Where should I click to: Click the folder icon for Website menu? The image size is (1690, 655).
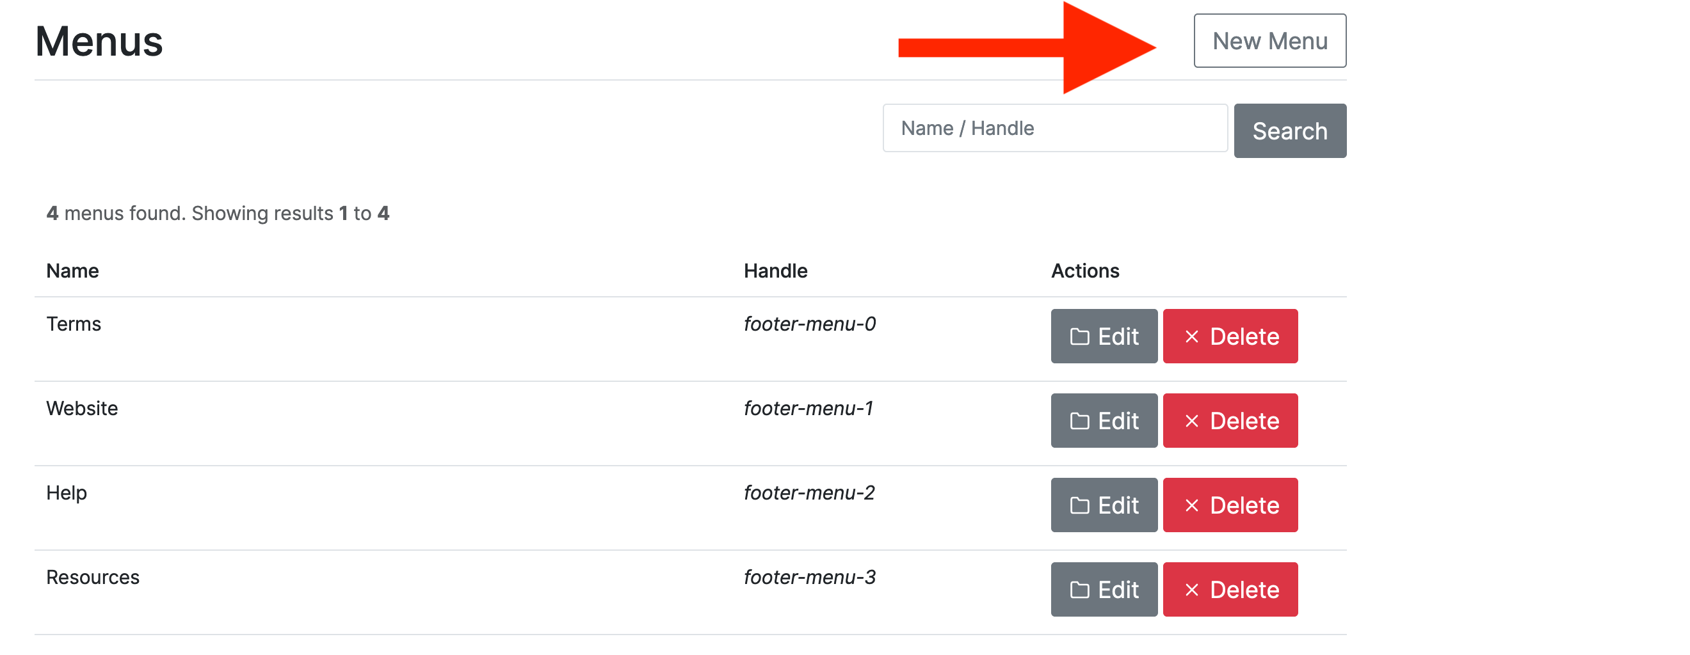(1079, 421)
